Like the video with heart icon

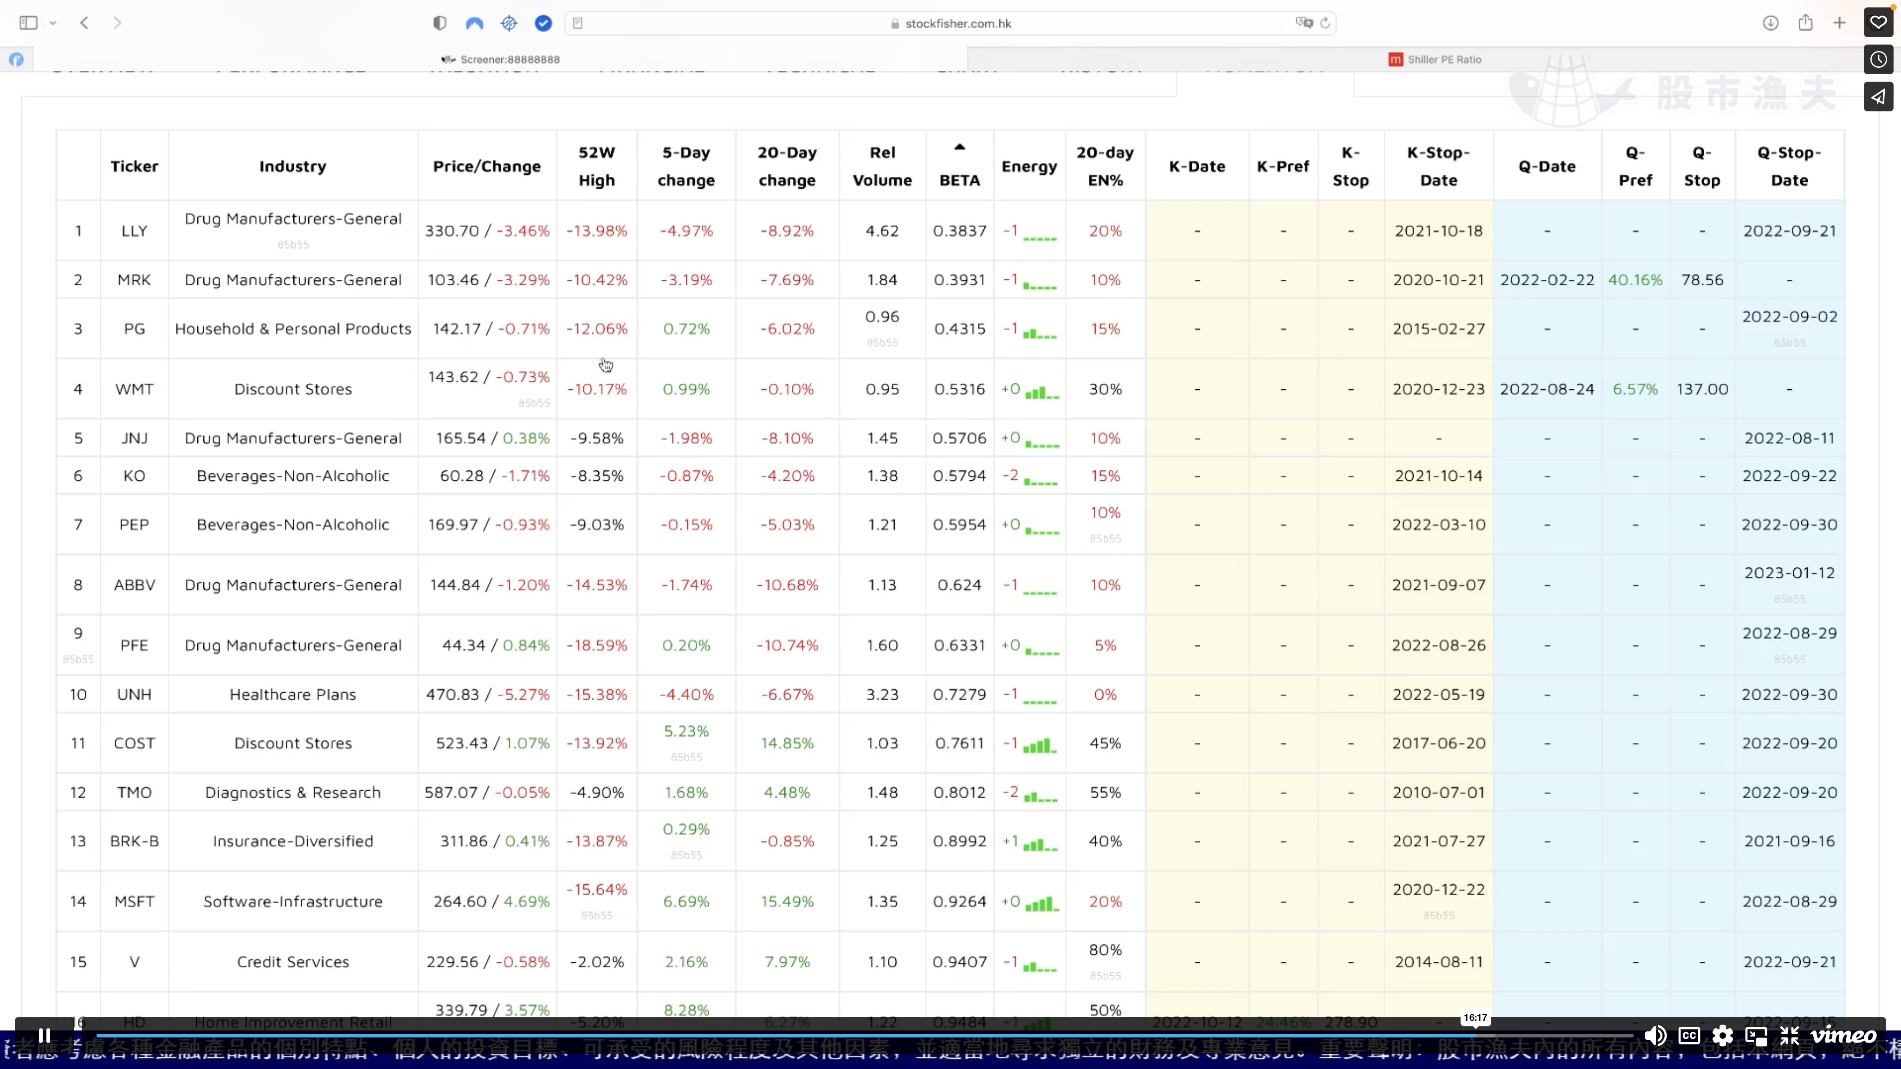pyautogui.click(x=1878, y=22)
